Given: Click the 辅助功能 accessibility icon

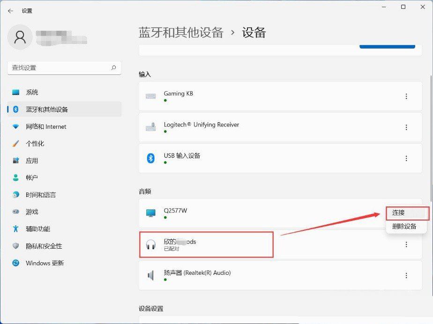Looking at the screenshot, I should point(16,229).
